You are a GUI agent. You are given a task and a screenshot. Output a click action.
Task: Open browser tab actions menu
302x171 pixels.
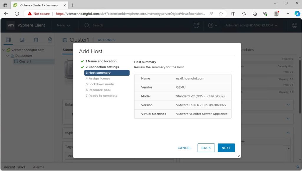(x=5, y=5)
